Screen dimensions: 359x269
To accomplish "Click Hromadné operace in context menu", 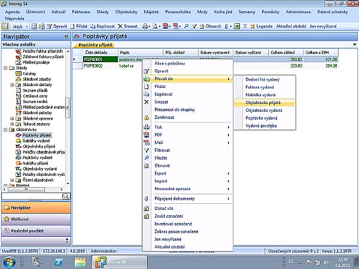I will (172, 189).
